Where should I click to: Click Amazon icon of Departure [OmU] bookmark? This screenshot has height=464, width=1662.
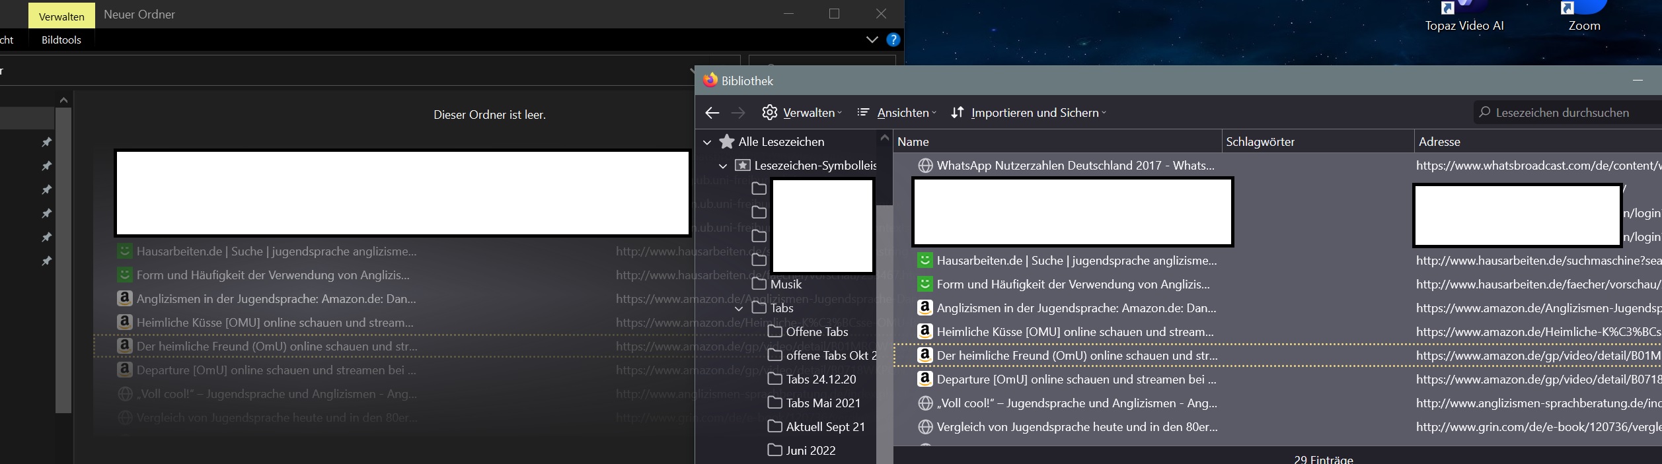(925, 379)
